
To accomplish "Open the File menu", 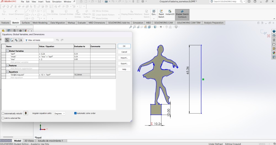I will (x=22, y=2).
